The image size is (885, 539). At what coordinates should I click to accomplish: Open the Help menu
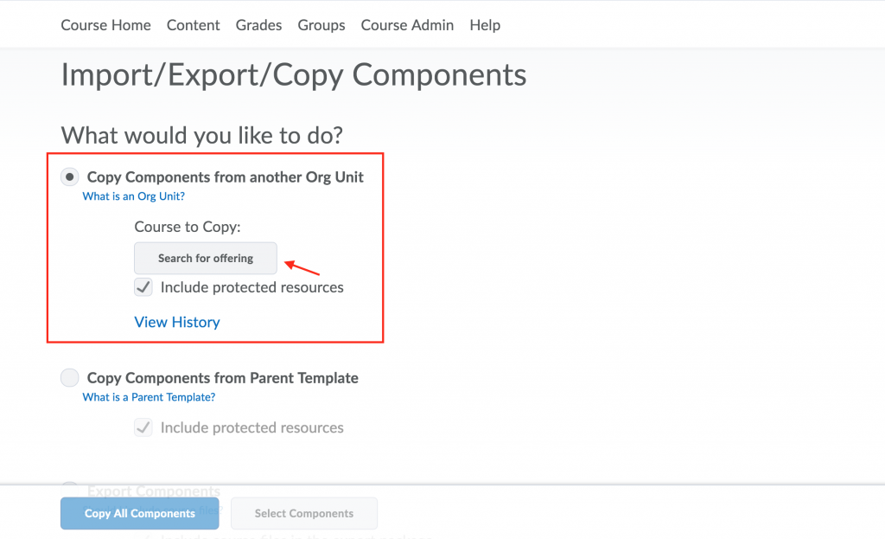485,25
